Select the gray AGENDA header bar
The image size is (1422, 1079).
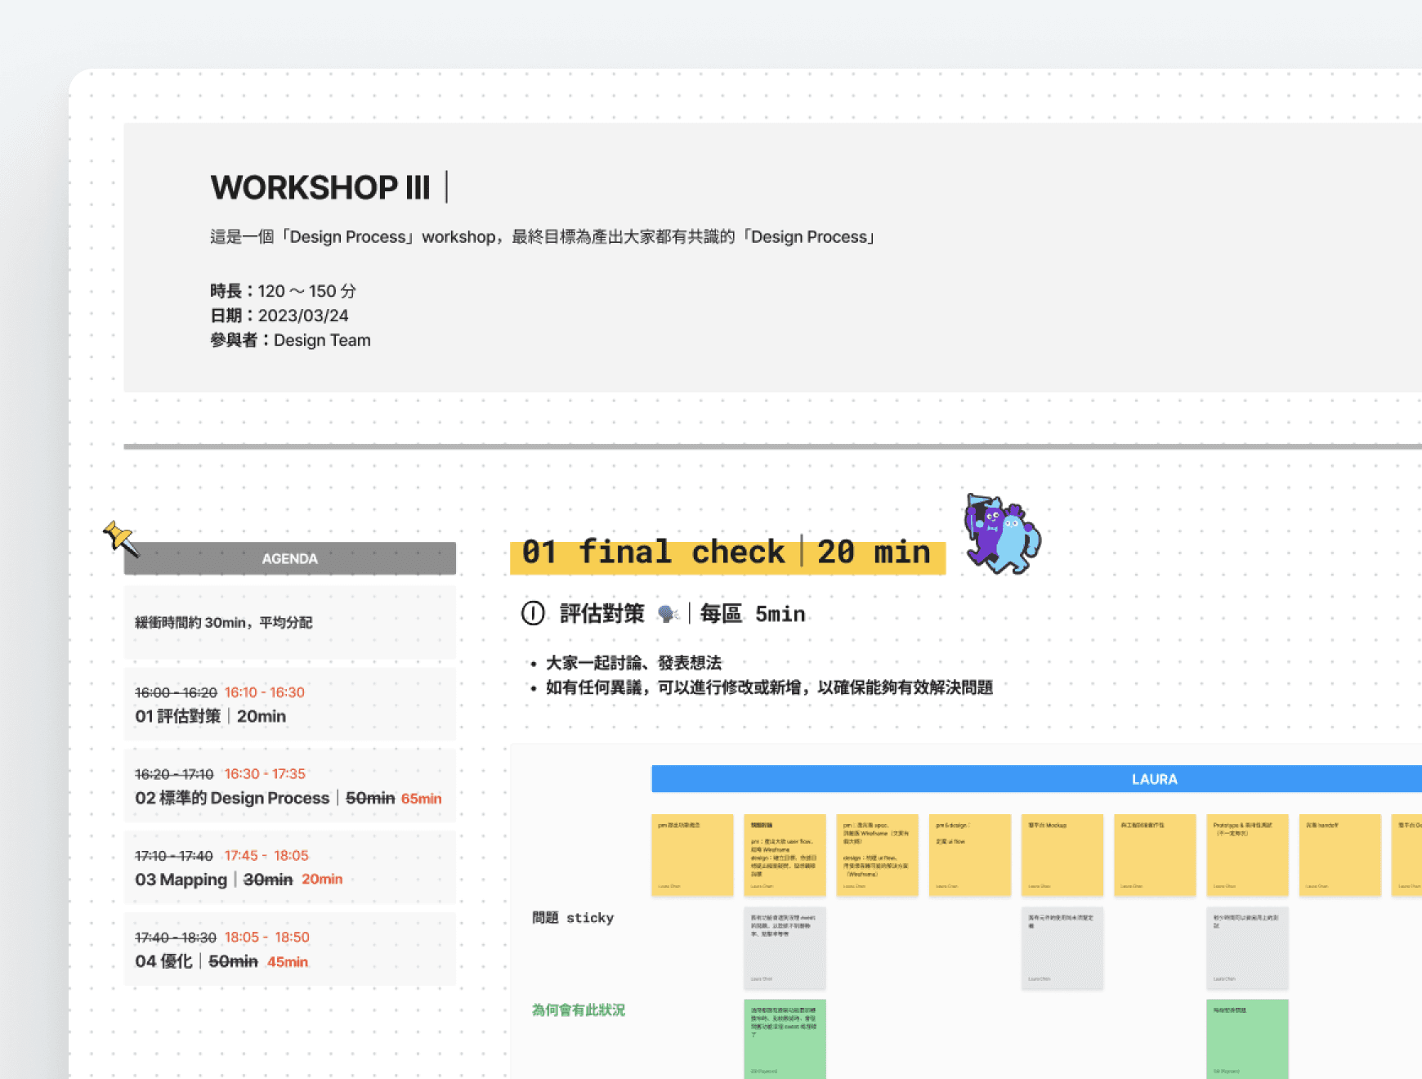pos(289,558)
